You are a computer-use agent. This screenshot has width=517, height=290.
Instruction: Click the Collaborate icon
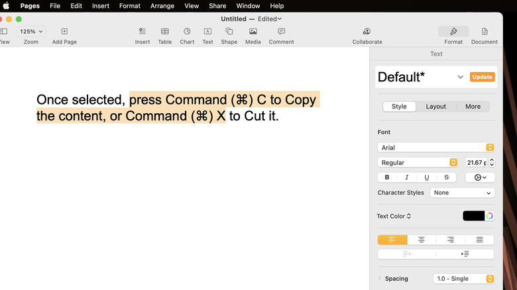tap(367, 32)
